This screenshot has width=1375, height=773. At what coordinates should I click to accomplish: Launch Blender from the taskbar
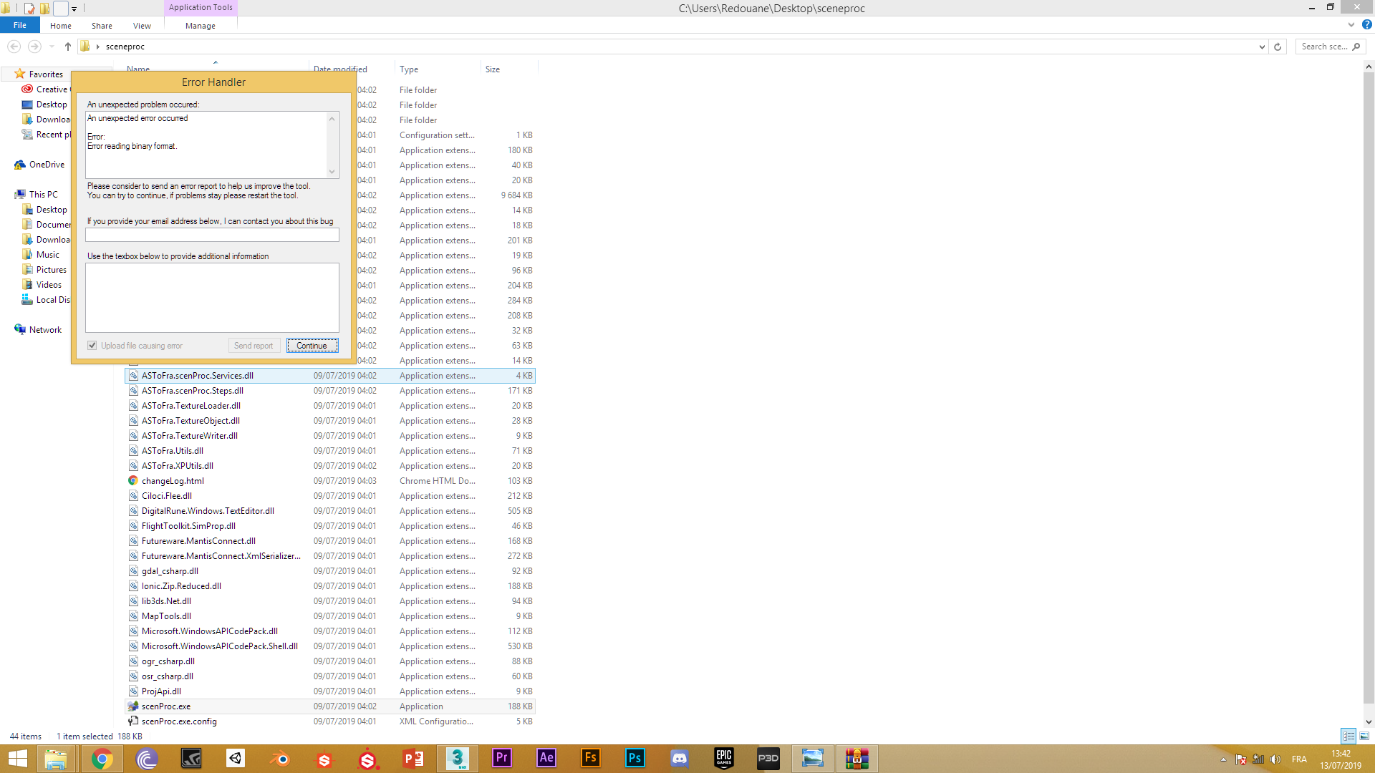tap(280, 759)
